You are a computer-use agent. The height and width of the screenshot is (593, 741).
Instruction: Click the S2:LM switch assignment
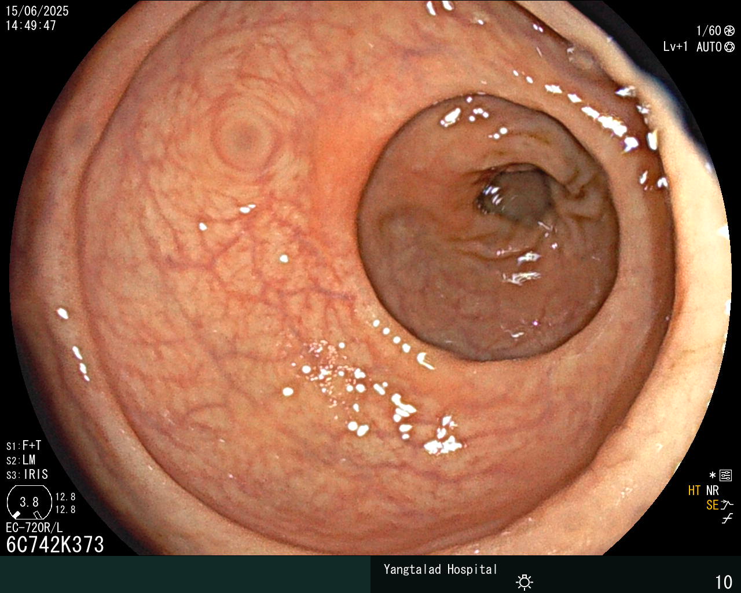[x=21, y=460]
